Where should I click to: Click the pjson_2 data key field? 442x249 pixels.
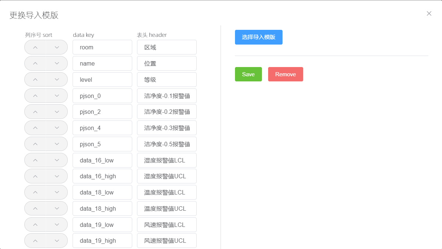(102, 112)
